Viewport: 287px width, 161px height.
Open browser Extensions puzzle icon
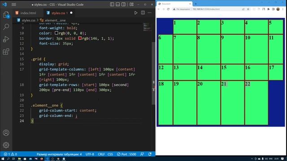(x=268, y=9)
